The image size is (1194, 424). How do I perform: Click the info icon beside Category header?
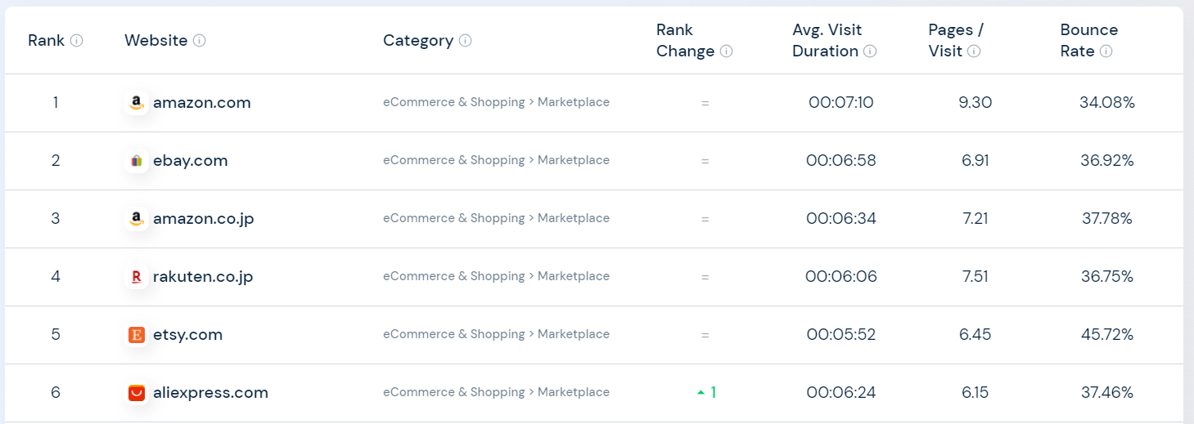coord(465,41)
